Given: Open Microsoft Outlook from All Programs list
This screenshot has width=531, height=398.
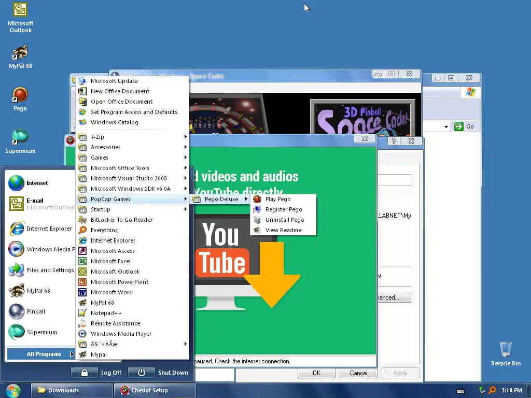Looking at the screenshot, I should (132, 272).
